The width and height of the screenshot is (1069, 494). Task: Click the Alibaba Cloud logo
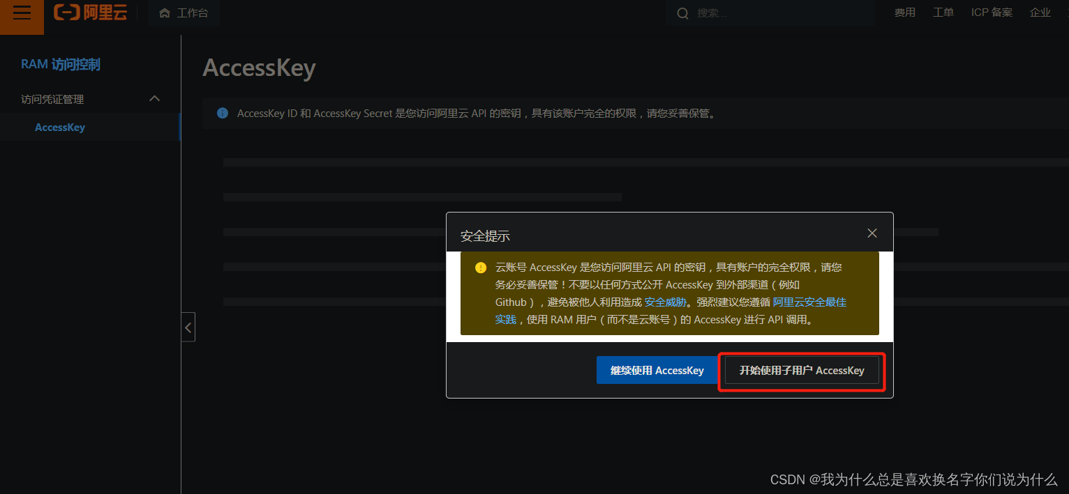click(x=91, y=13)
